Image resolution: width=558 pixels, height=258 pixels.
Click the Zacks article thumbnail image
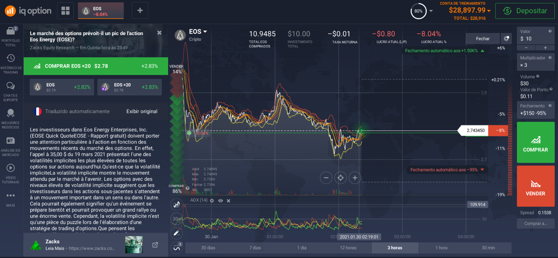point(134,245)
